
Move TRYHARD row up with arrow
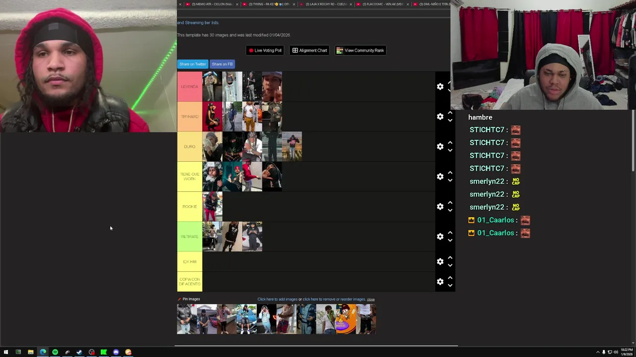coord(450,113)
